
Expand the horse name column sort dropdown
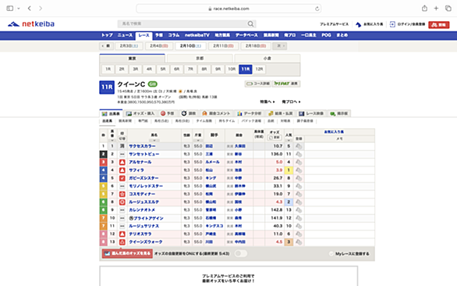[x=154, y=141]
